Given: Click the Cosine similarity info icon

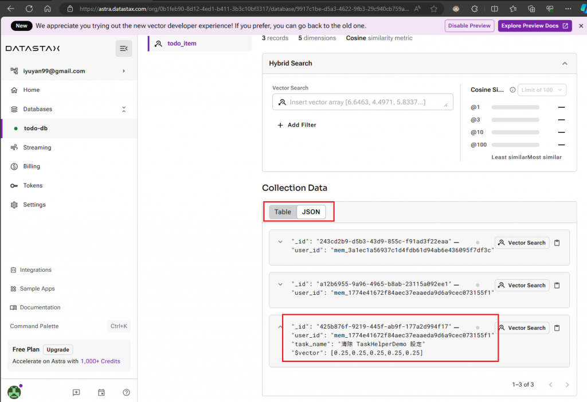Looking at the screenshot, I should pyautogui.click(x=512, y=90).
